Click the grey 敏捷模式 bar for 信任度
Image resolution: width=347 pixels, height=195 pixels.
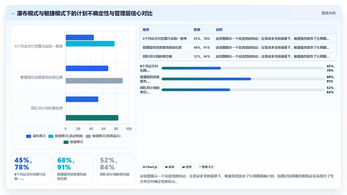(x=94, y=81)
